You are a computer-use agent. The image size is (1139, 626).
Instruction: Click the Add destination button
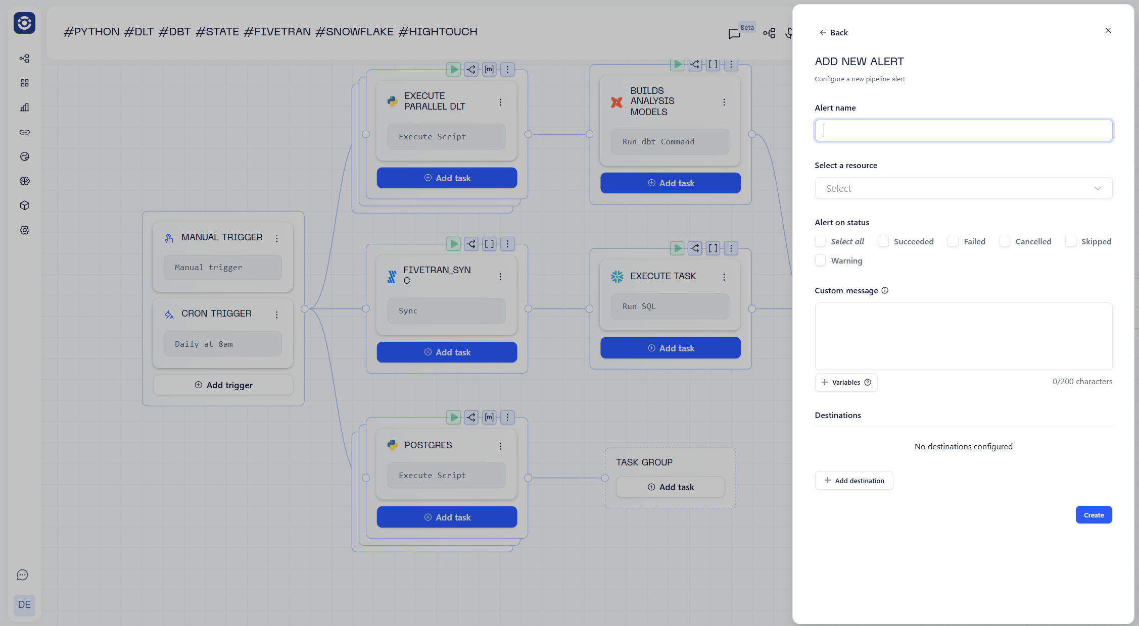pos(854,481)
